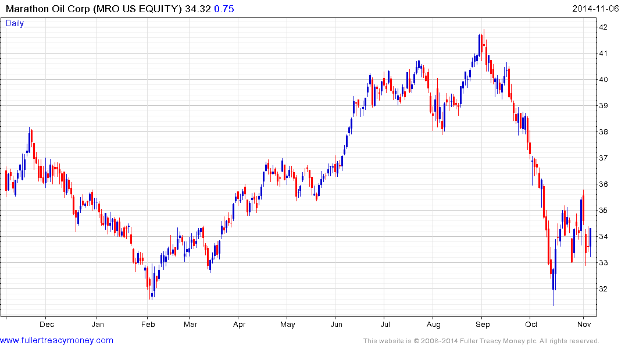Click the Fuller Treacy Money copyright notice
Image resolution: width=625 pixels, height=349 pixels.
(x=481, y=341)
